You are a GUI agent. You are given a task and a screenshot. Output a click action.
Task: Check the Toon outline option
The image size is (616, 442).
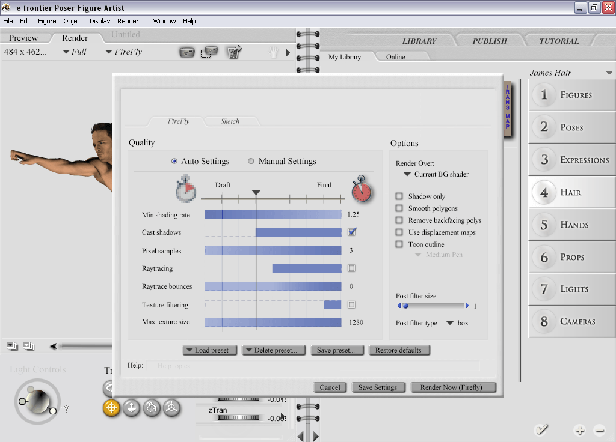(399, 244)
